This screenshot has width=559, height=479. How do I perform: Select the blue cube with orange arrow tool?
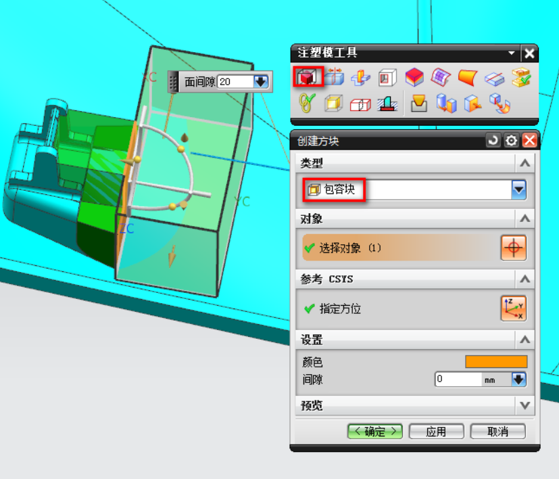pos(472,103)
